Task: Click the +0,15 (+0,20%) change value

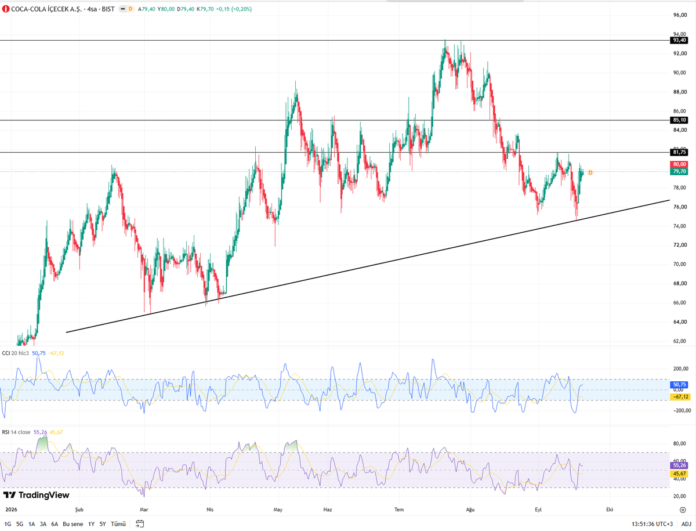Action: [x=234, y=9]
